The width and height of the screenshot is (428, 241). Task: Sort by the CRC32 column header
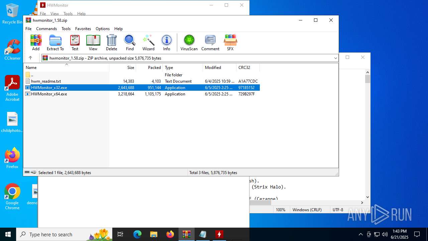click(248, 68)
